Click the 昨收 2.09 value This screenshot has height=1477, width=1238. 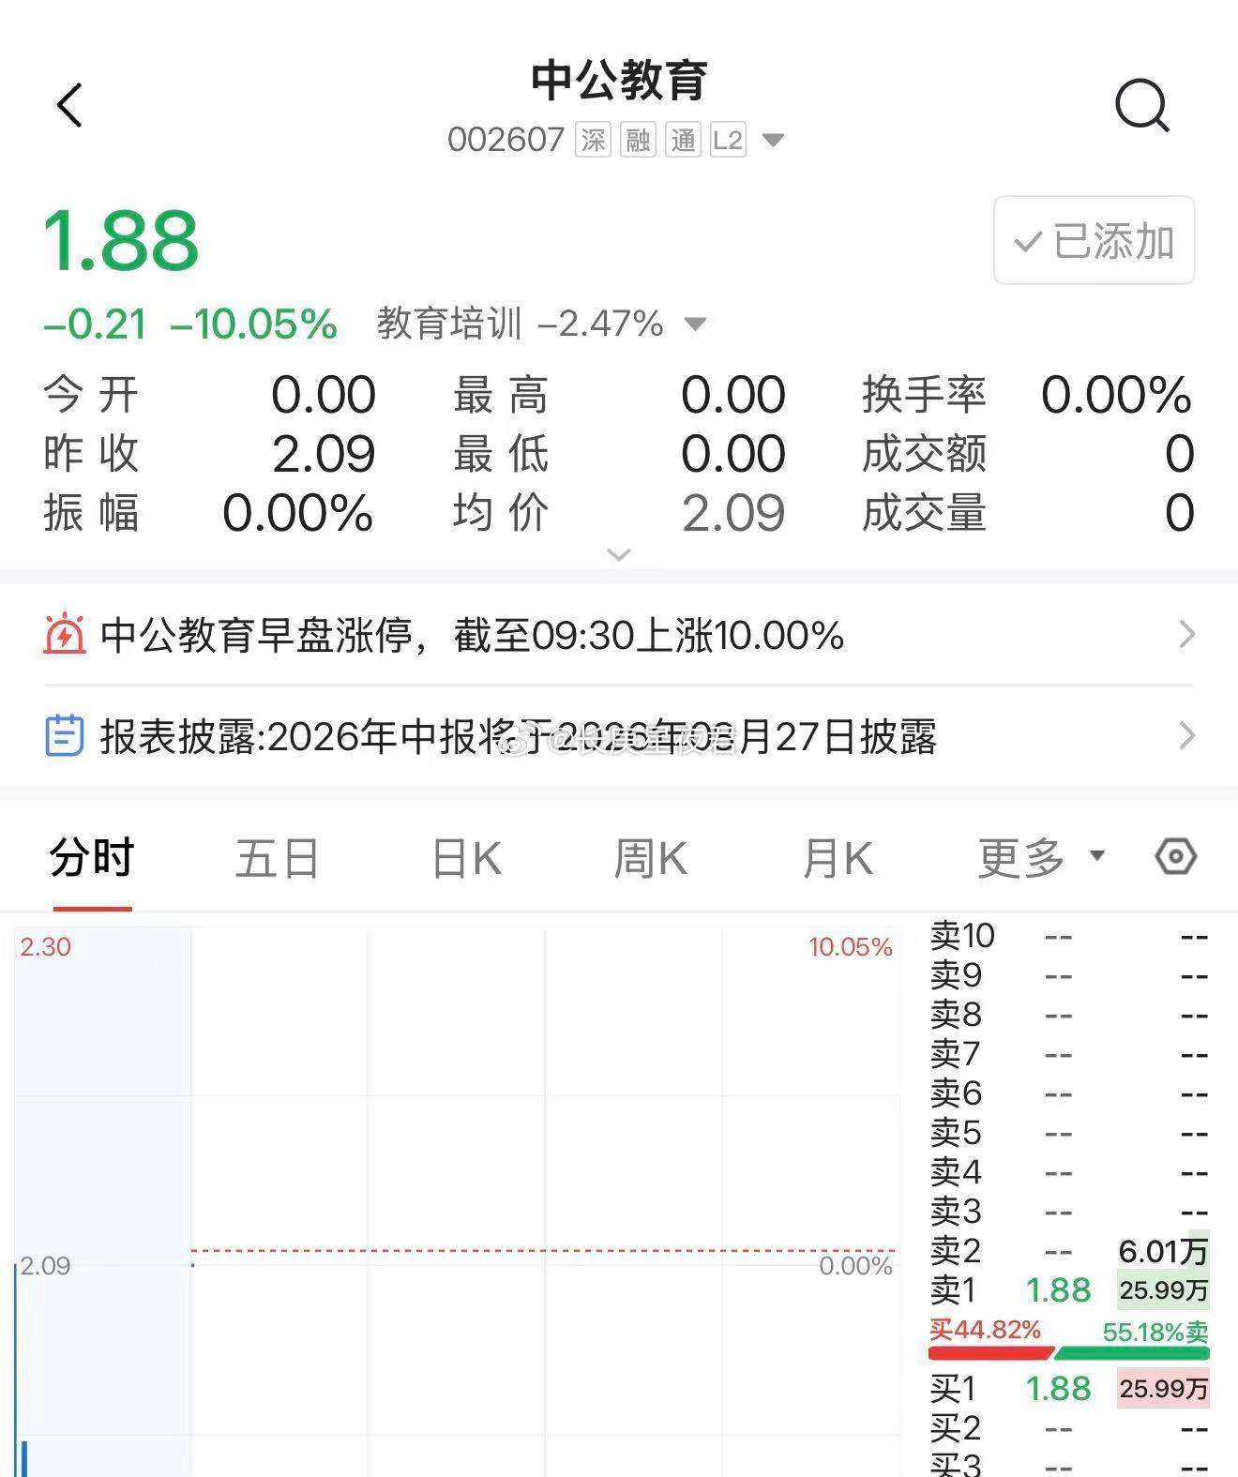tap(324, 454)
